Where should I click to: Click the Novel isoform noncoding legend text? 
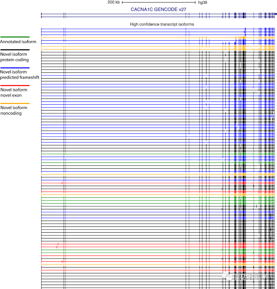(x=14, y=110)
